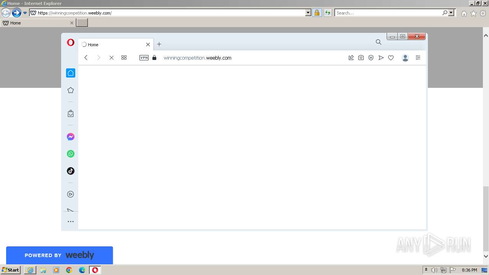Viewport: 489px width, 275px height.
Task: Open IE recent pages dropdown arrow
Action: coord(25,13)
